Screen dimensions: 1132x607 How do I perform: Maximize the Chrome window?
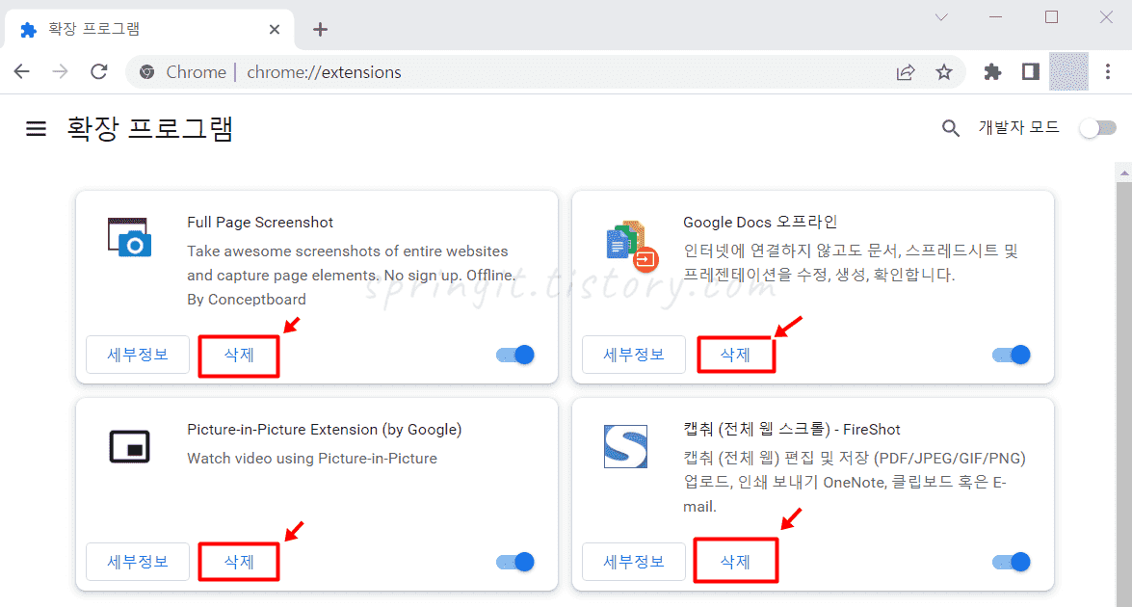pos(1051,17)
